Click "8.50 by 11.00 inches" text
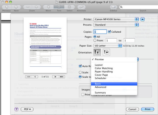 pyautogui.click(x=134, y=46)
